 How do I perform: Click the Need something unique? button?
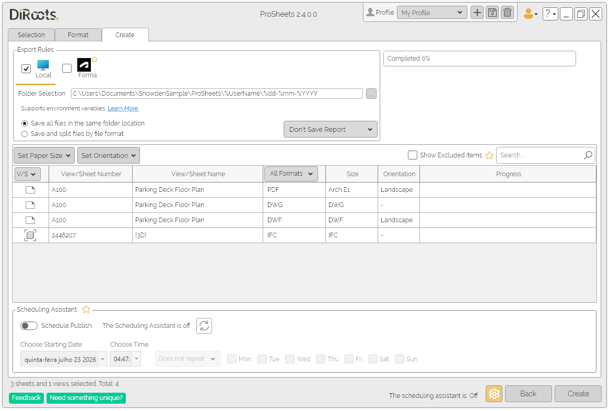pos(86,398)
